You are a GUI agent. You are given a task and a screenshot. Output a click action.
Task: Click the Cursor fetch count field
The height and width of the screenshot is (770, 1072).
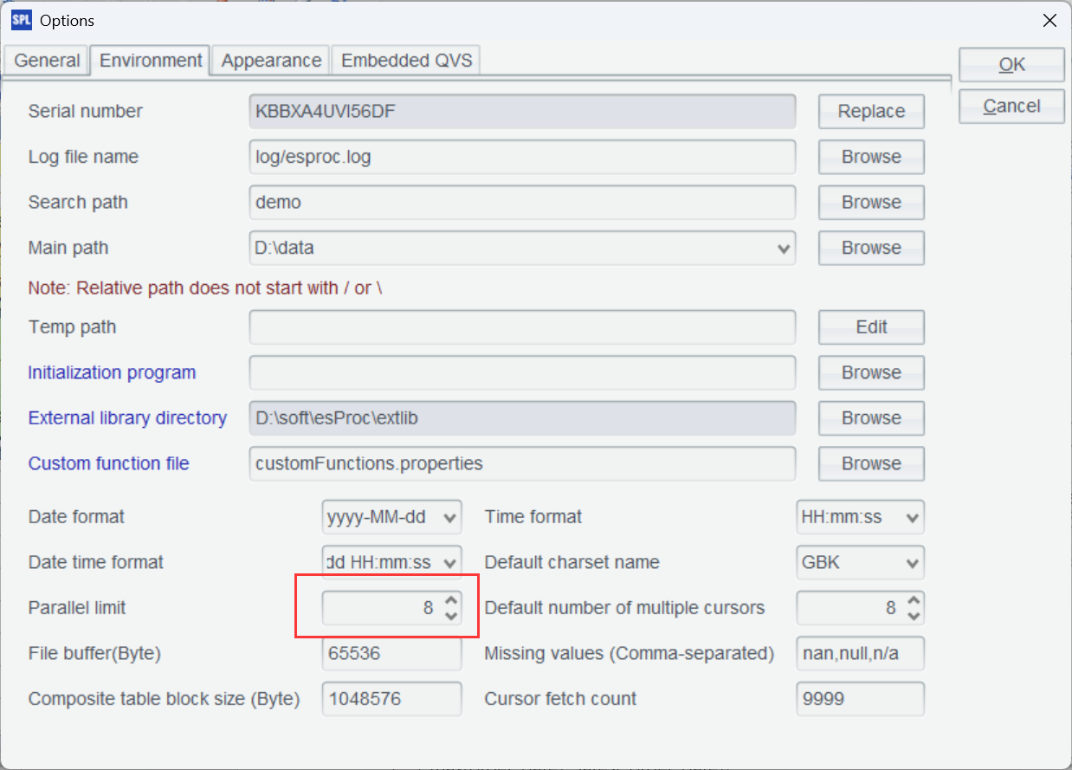859,699
